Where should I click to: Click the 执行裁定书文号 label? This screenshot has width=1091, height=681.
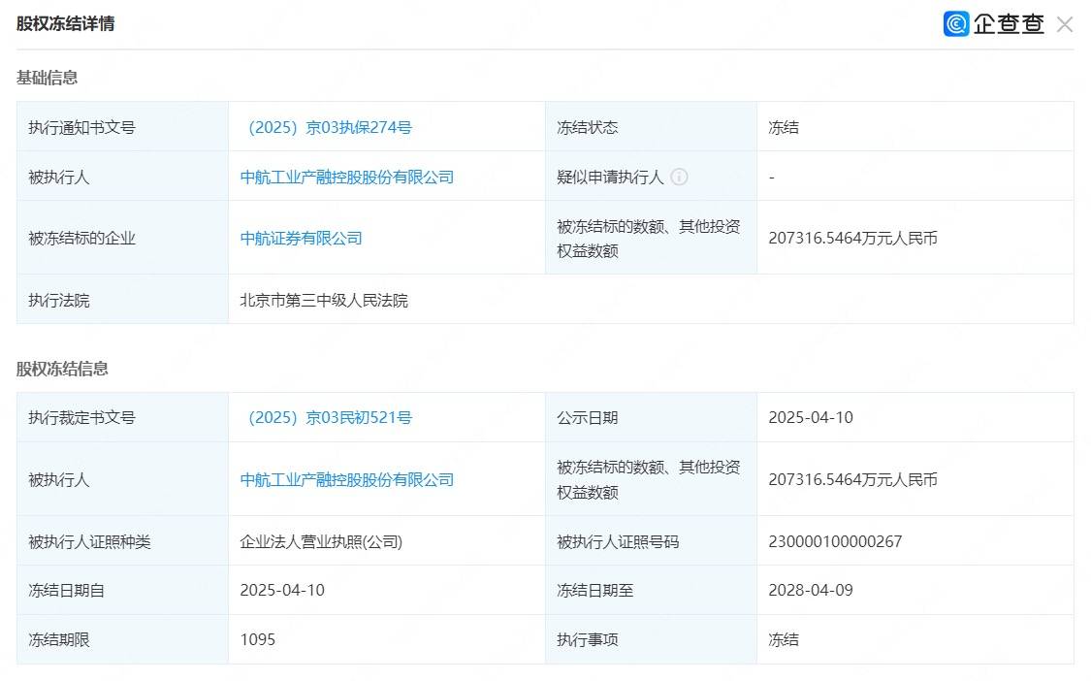pos(81,418)
